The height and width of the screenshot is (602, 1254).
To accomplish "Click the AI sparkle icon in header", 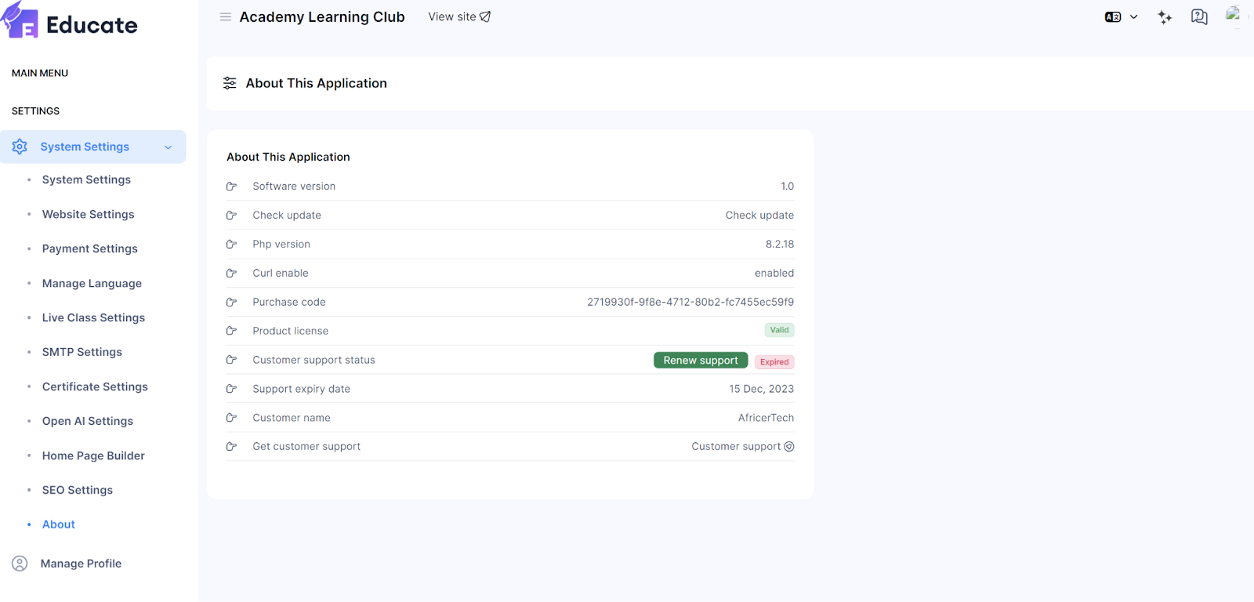I will pos(1165,17).
